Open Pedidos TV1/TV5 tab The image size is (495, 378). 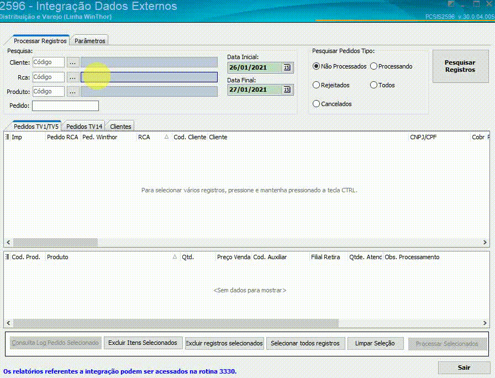pyautogui.click(x=36, y=127)
